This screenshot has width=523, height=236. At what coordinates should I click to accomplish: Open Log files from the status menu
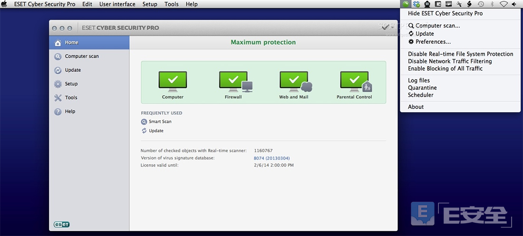[x=460, y=80]
